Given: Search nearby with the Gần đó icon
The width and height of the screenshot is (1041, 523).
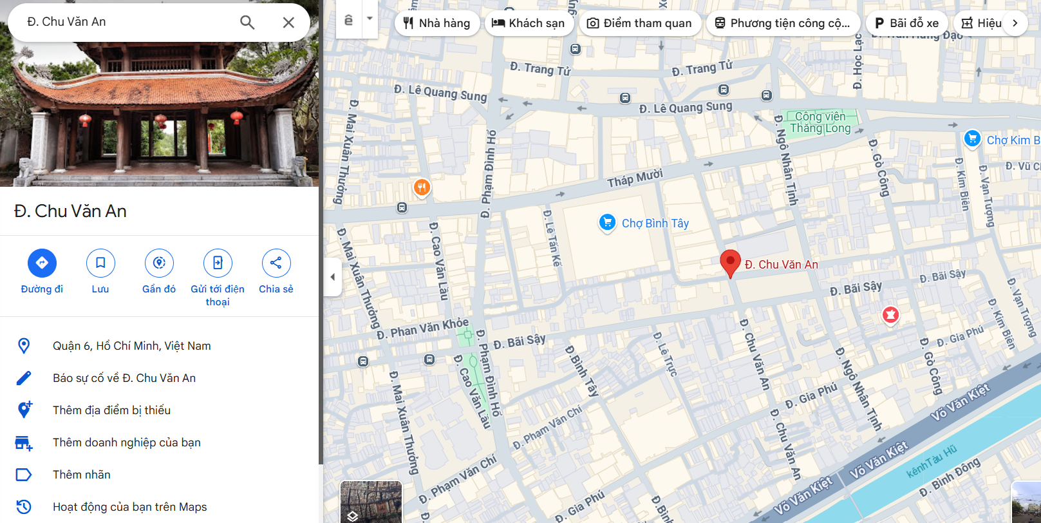Looking at the screenshot, I should [x=159, y=263].
